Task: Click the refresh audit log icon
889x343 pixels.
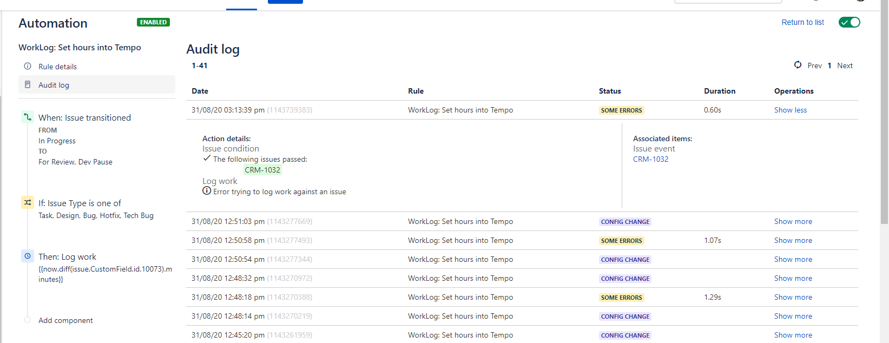Action: click(798, 65)
